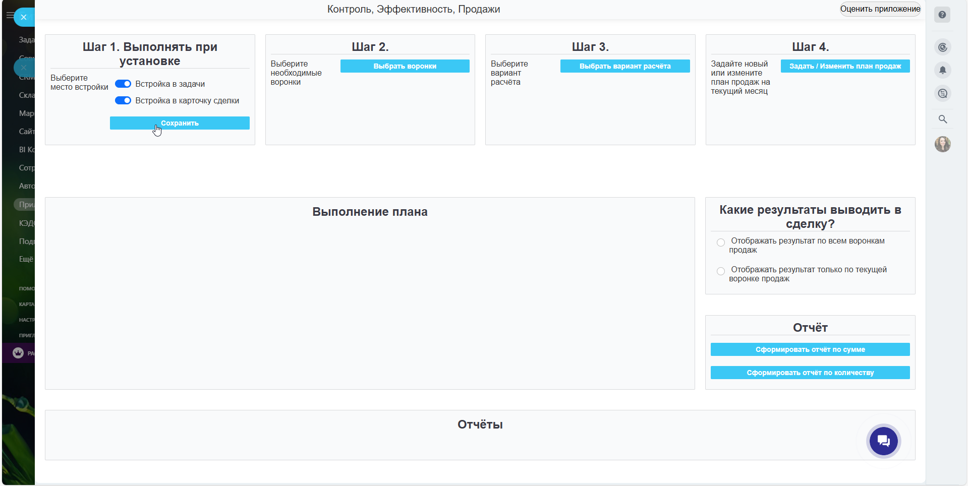The image size is (968, 486).
Task: Open the Сотрудники item in left menu
Action: point(26,168)
